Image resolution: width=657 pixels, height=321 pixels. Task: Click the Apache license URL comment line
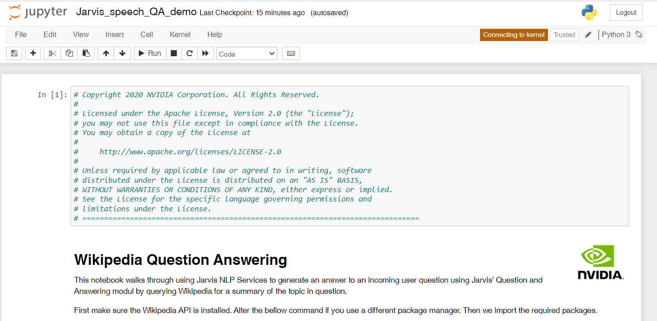point(177,152)
